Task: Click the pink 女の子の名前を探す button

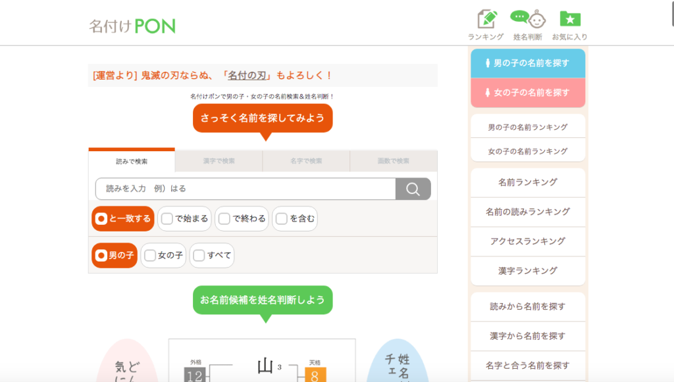Action: click(527, 93)
